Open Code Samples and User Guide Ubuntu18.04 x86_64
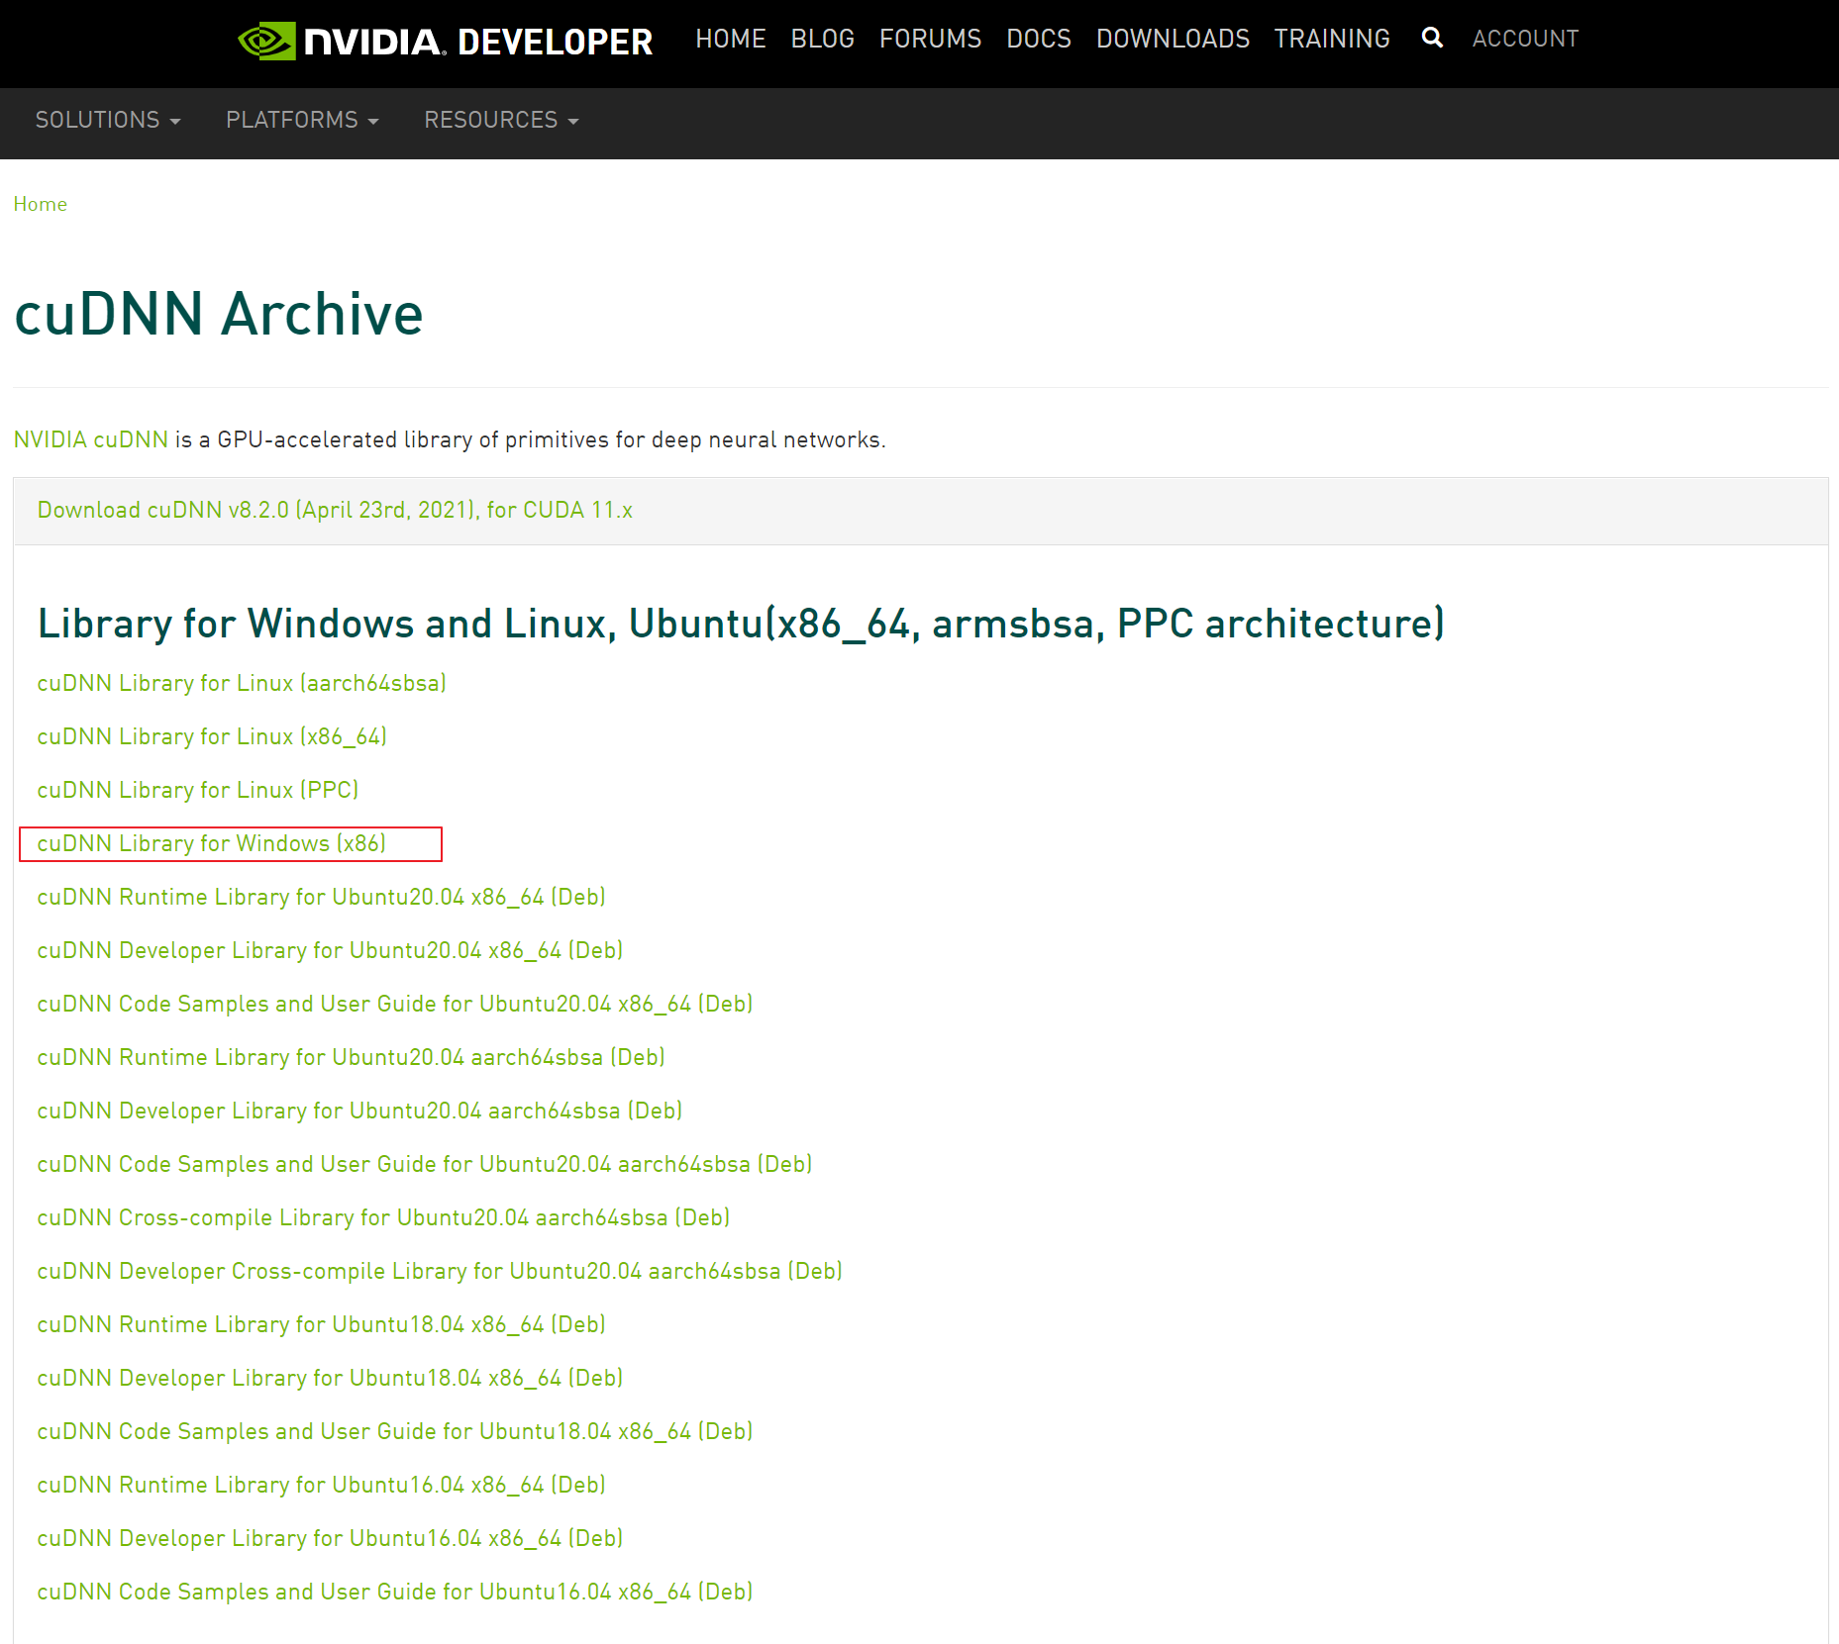The width and height of the screenshot is (1839, 1644). click(395, 1431)
